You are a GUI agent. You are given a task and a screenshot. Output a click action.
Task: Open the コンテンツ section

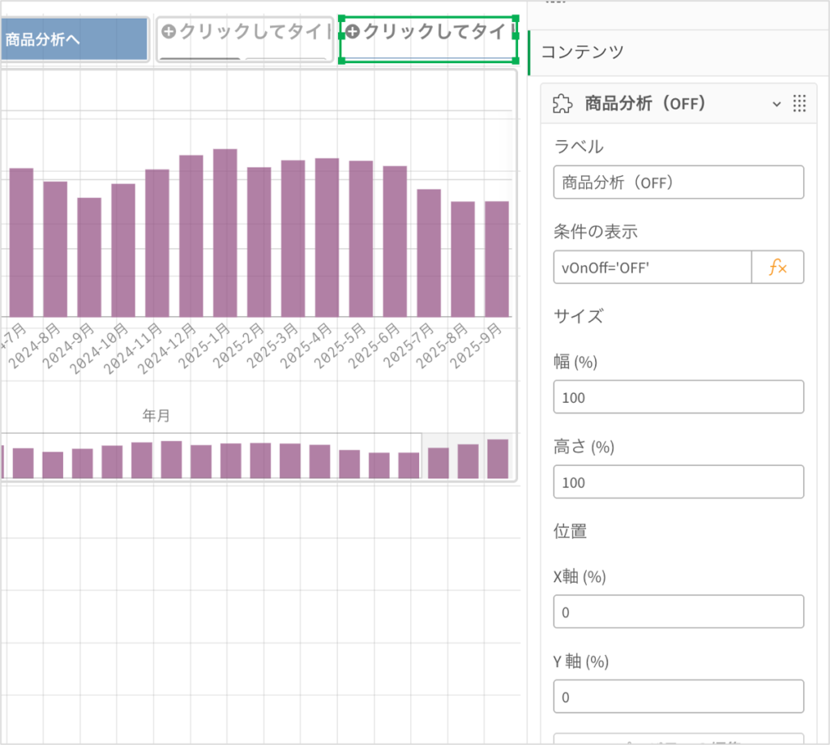(x=582, y=52)
